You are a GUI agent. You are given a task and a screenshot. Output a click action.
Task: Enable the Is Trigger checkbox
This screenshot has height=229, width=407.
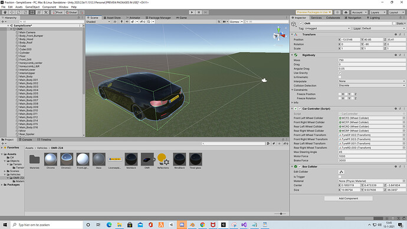(x=340, y=176)
